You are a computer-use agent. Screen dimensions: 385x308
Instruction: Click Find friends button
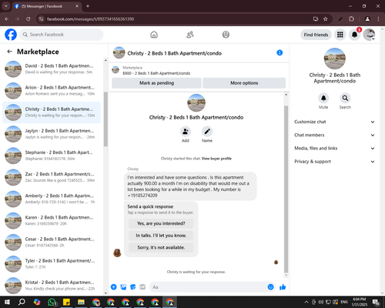[316, 35]
